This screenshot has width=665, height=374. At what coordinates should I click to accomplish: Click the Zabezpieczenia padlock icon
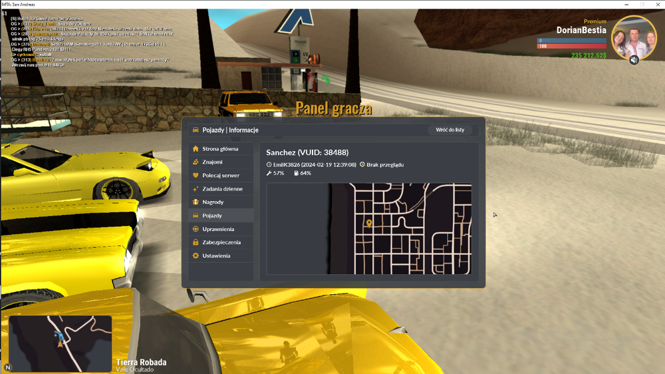pyautogui.click(x=196, y=242)
